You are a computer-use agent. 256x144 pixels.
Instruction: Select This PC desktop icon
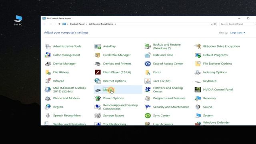(18, 20)
